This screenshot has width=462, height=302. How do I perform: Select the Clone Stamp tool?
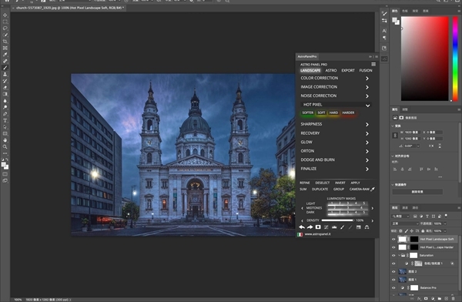click(x=5, y=74)
